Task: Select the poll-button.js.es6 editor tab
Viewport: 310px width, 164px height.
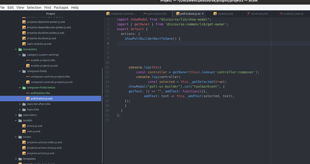Action: [x=190, y=13]
